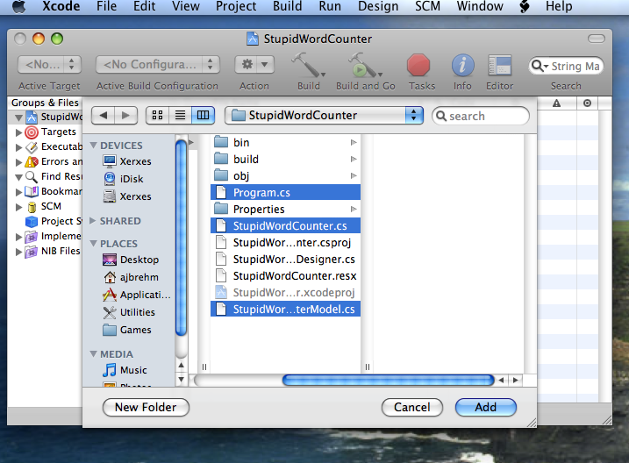629x463 pixels.
Task: Switch to column view in dialog
Action: (203, 116)
